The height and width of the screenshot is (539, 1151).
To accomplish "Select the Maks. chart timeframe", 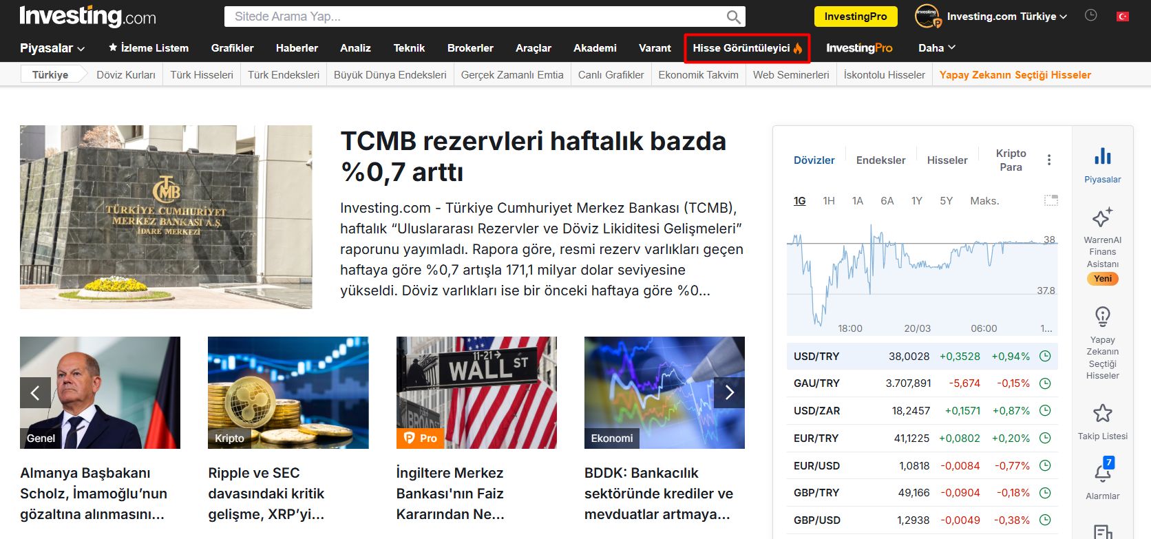I will tap(984, 200).
